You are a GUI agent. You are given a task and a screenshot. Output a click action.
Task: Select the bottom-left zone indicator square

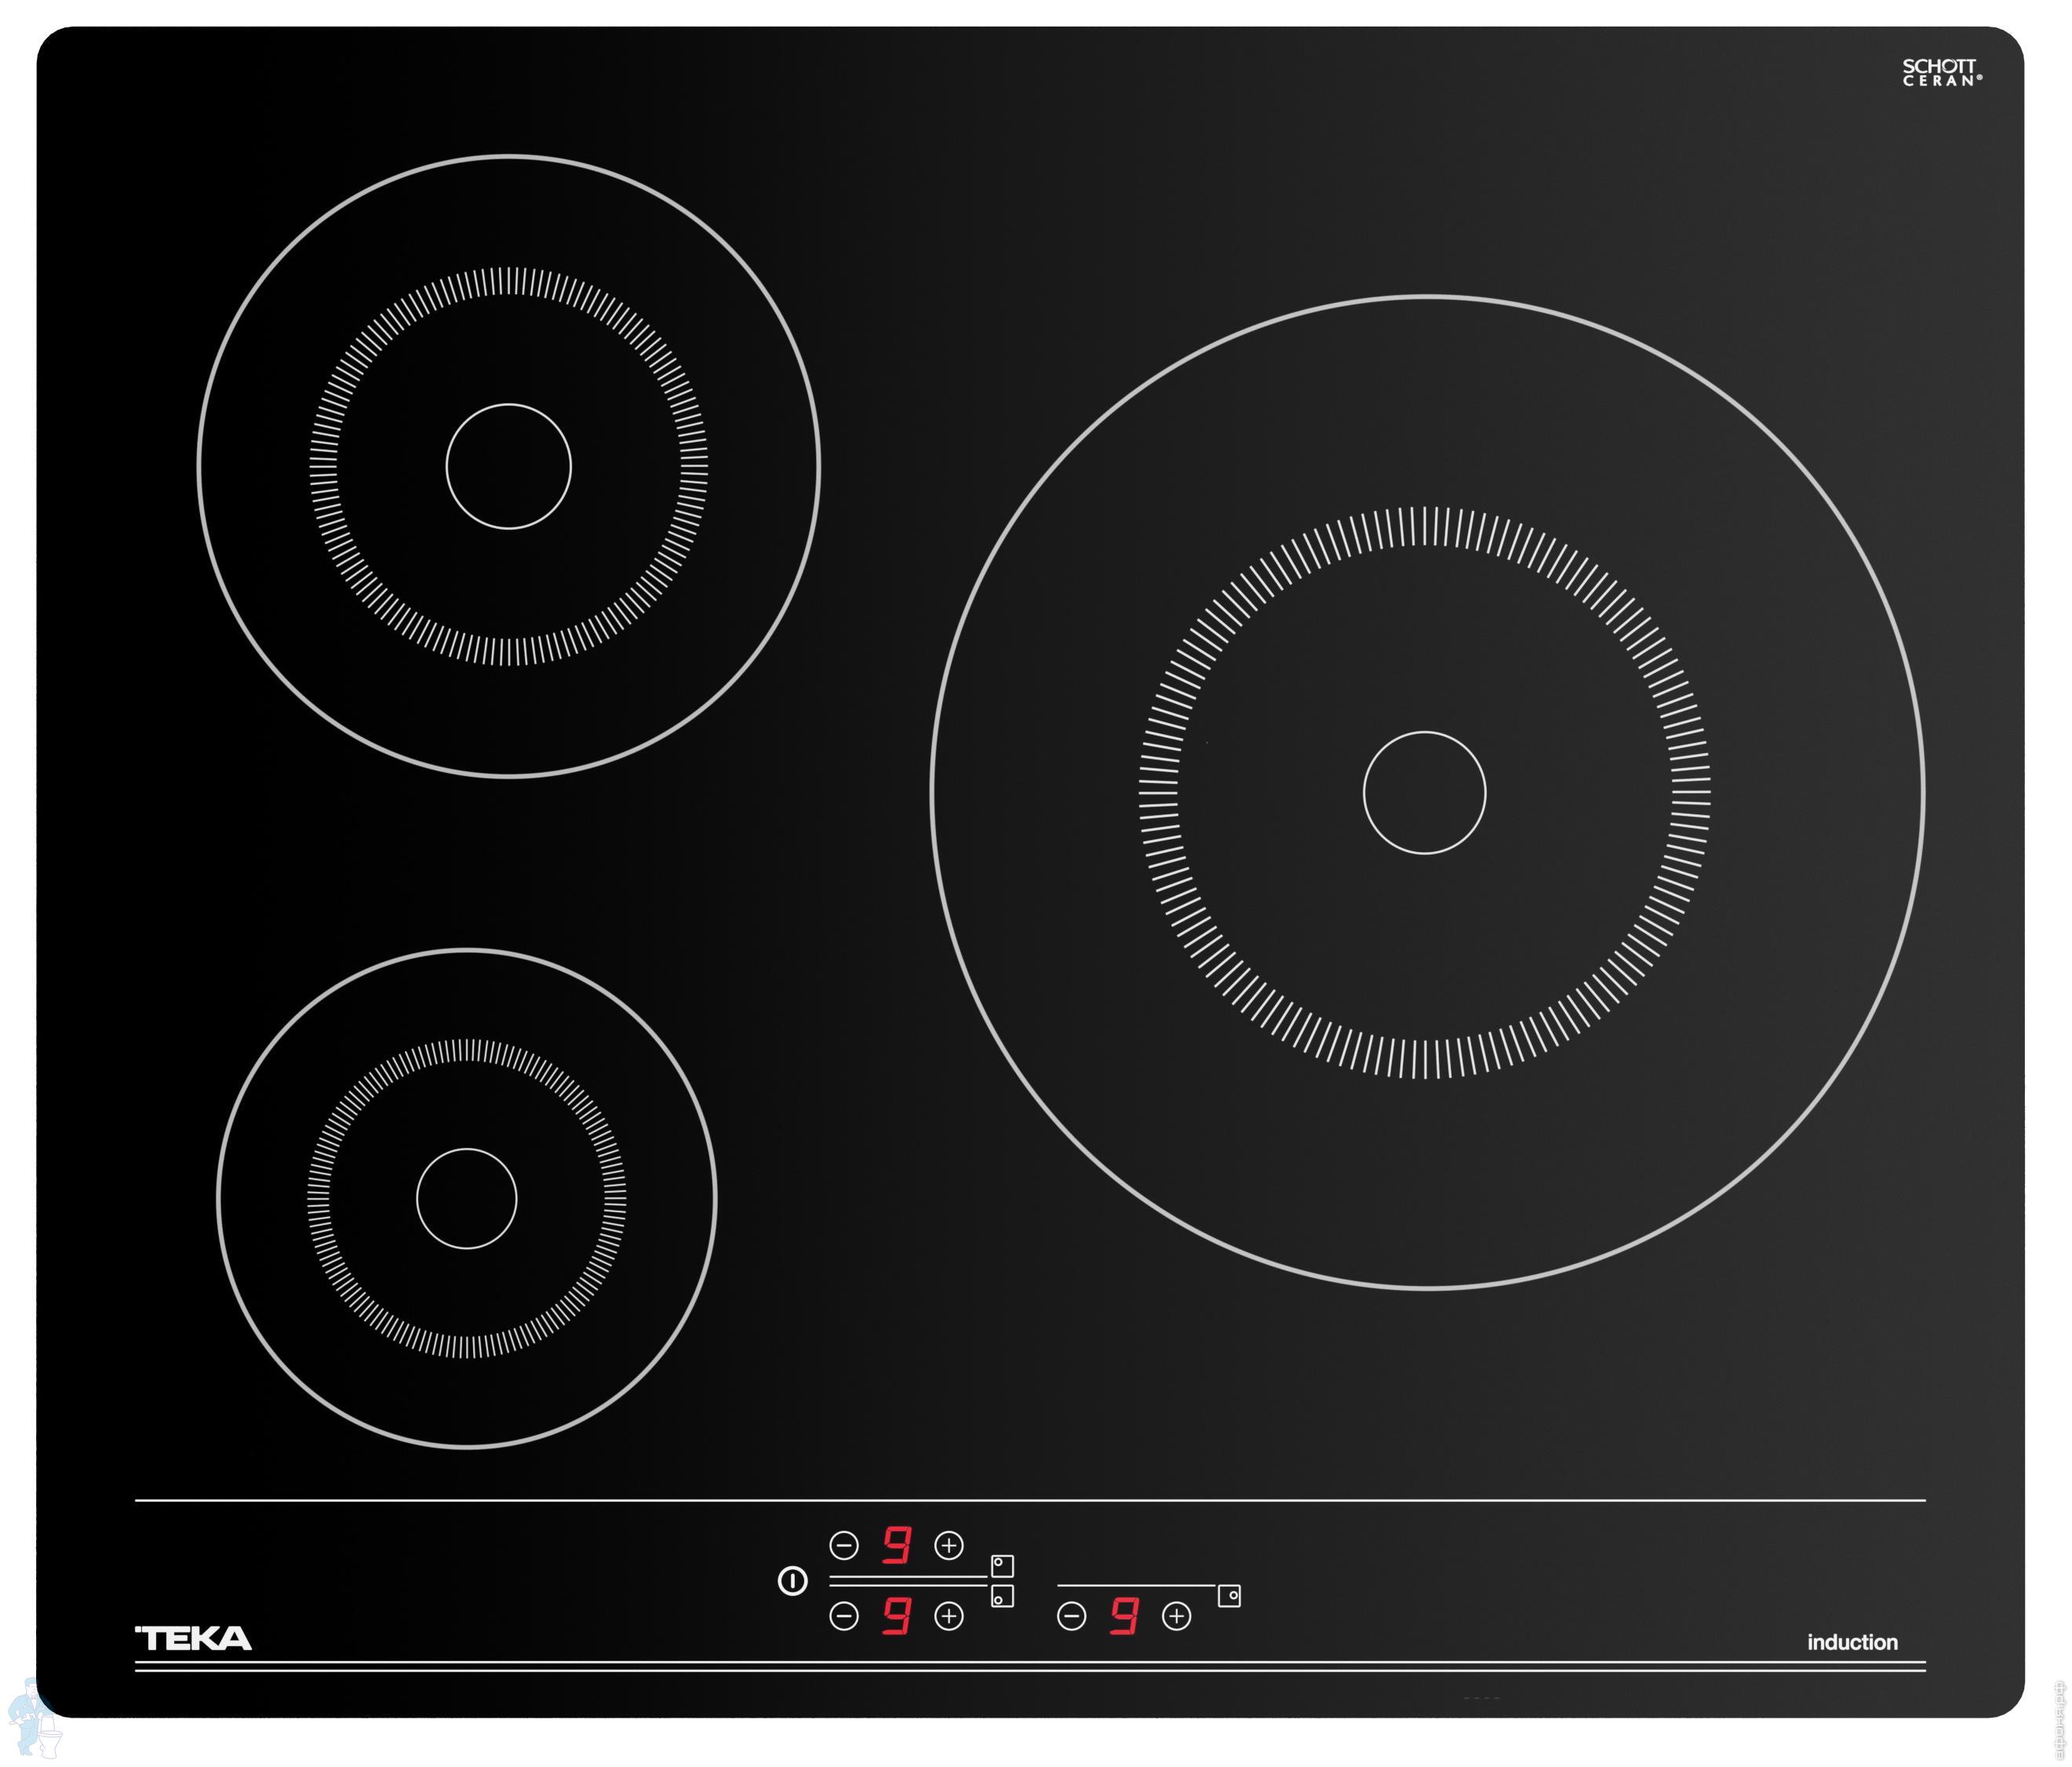click(1002, 1596)
